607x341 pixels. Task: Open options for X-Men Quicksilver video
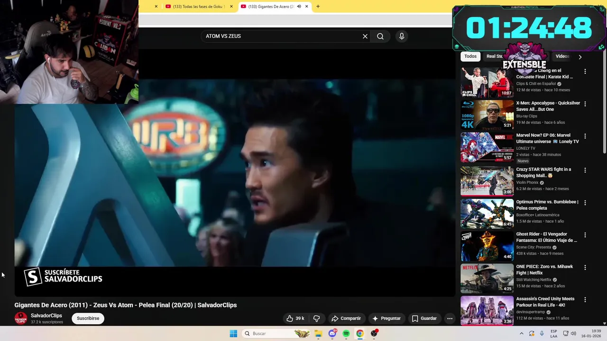point(585,104)
